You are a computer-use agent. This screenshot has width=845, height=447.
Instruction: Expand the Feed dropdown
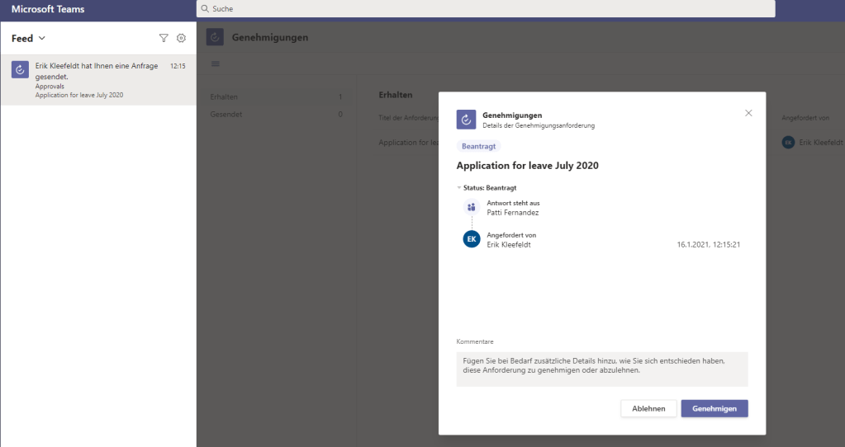[x=42, y=39]
